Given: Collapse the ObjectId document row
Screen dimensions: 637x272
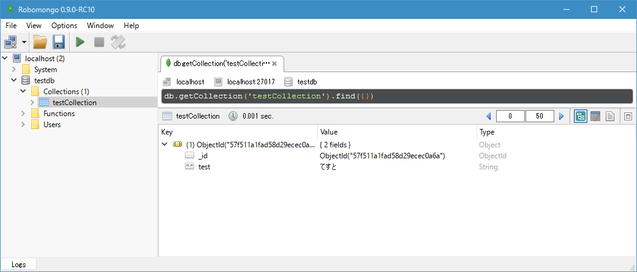Looking at the screenshot, I should pyautogui.click(x=164, y=144).
